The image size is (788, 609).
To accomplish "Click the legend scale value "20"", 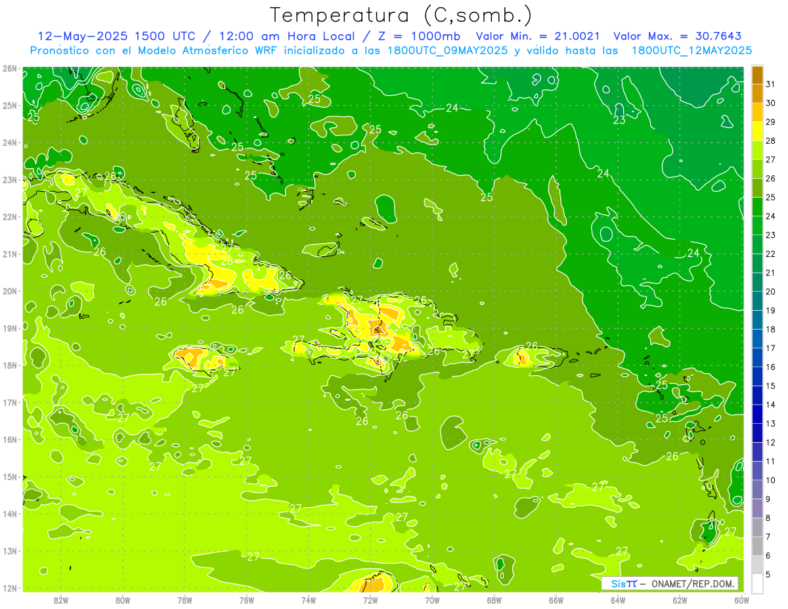I will pos(771,292).
